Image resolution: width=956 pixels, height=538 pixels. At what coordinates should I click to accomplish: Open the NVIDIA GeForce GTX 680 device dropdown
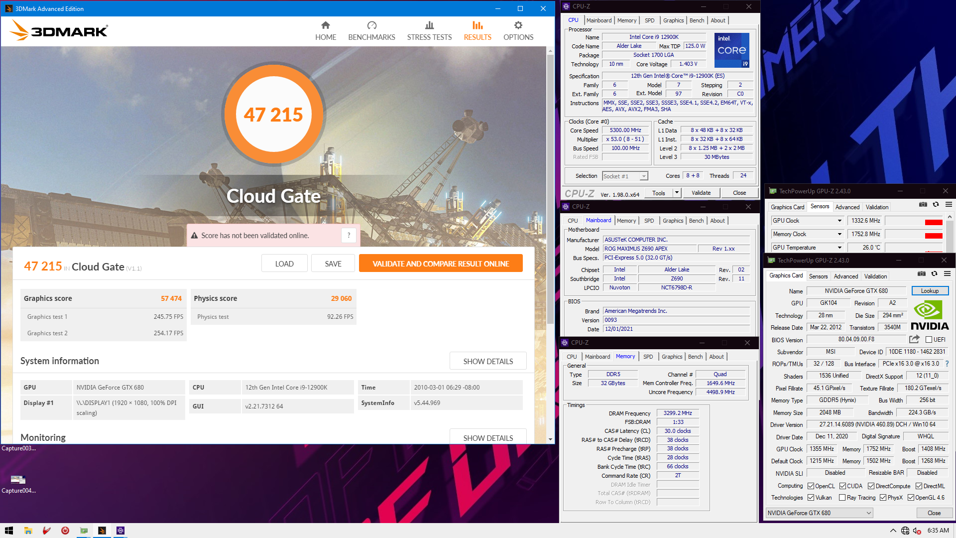(819, 513)
